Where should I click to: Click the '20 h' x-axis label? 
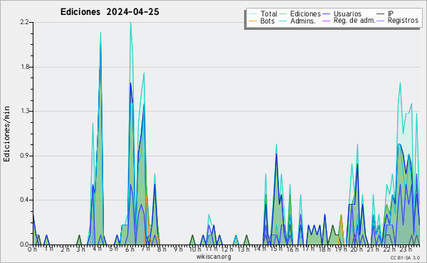point(357,249)
